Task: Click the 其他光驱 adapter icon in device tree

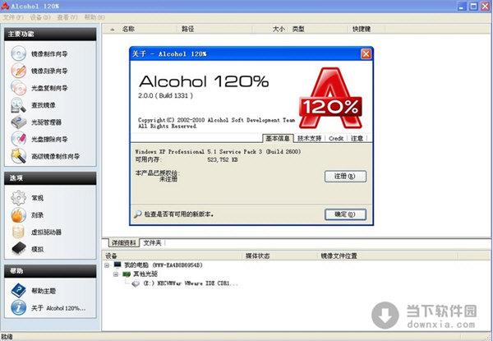Action: pyautogui.click(x=127, y=274)
